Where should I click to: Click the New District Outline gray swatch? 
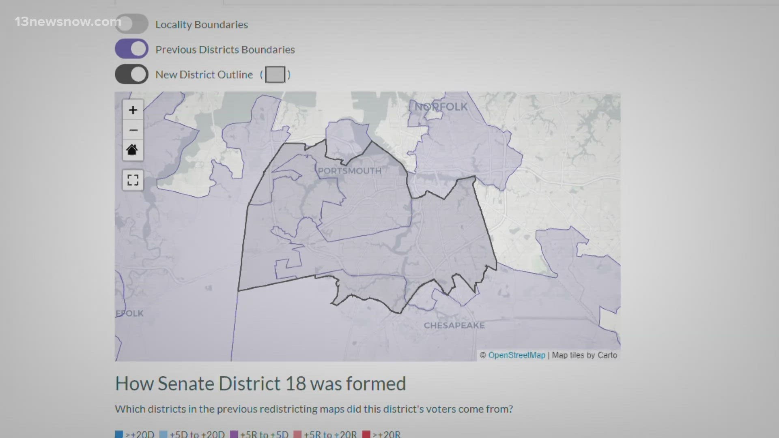tap(275, 75)
